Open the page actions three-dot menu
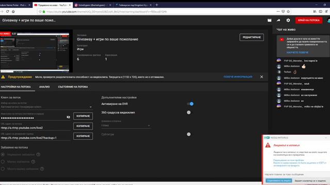 278,11
